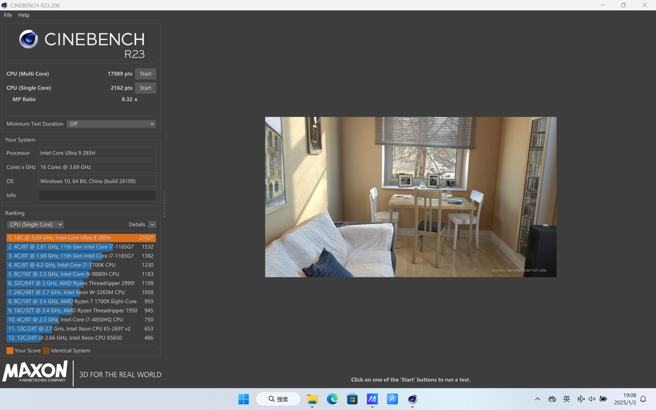This screenshot has width=656, height=410.
Task: Start the CPU Multi Core test
Action: coord(146,74)
